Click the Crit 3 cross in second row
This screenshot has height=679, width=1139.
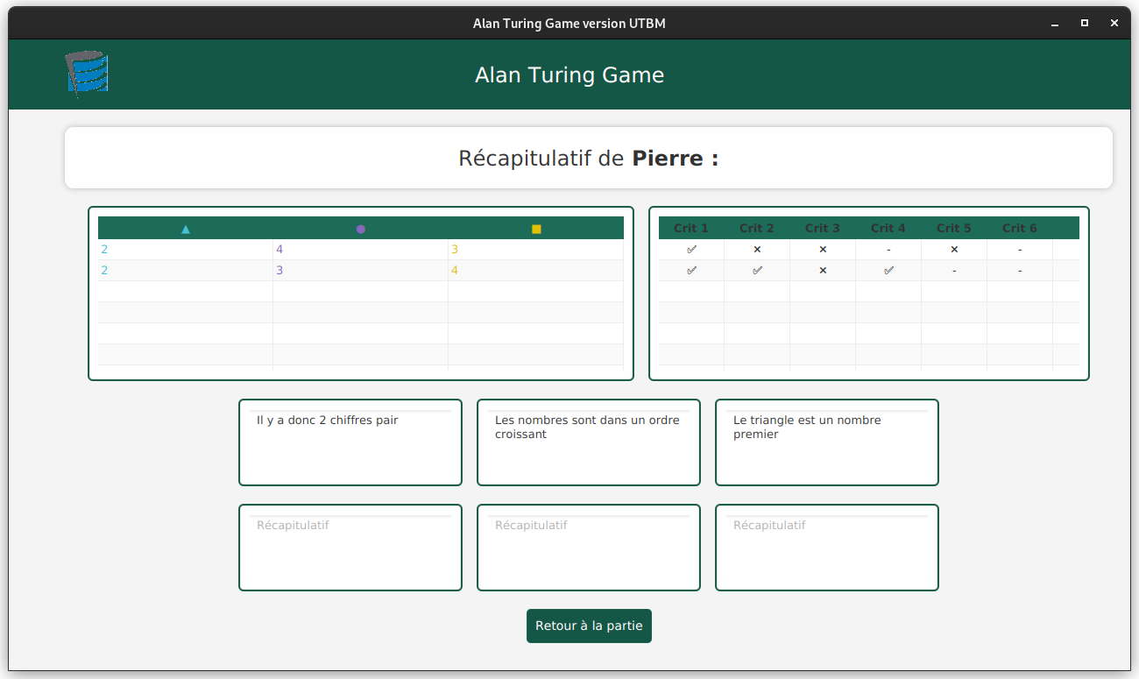(x=823, y=271)
